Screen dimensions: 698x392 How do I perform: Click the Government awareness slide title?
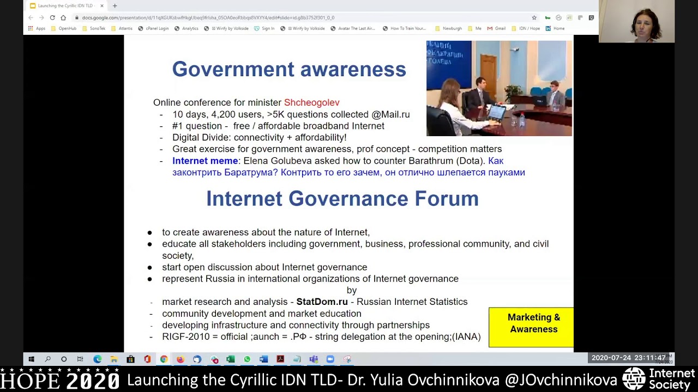289,69
